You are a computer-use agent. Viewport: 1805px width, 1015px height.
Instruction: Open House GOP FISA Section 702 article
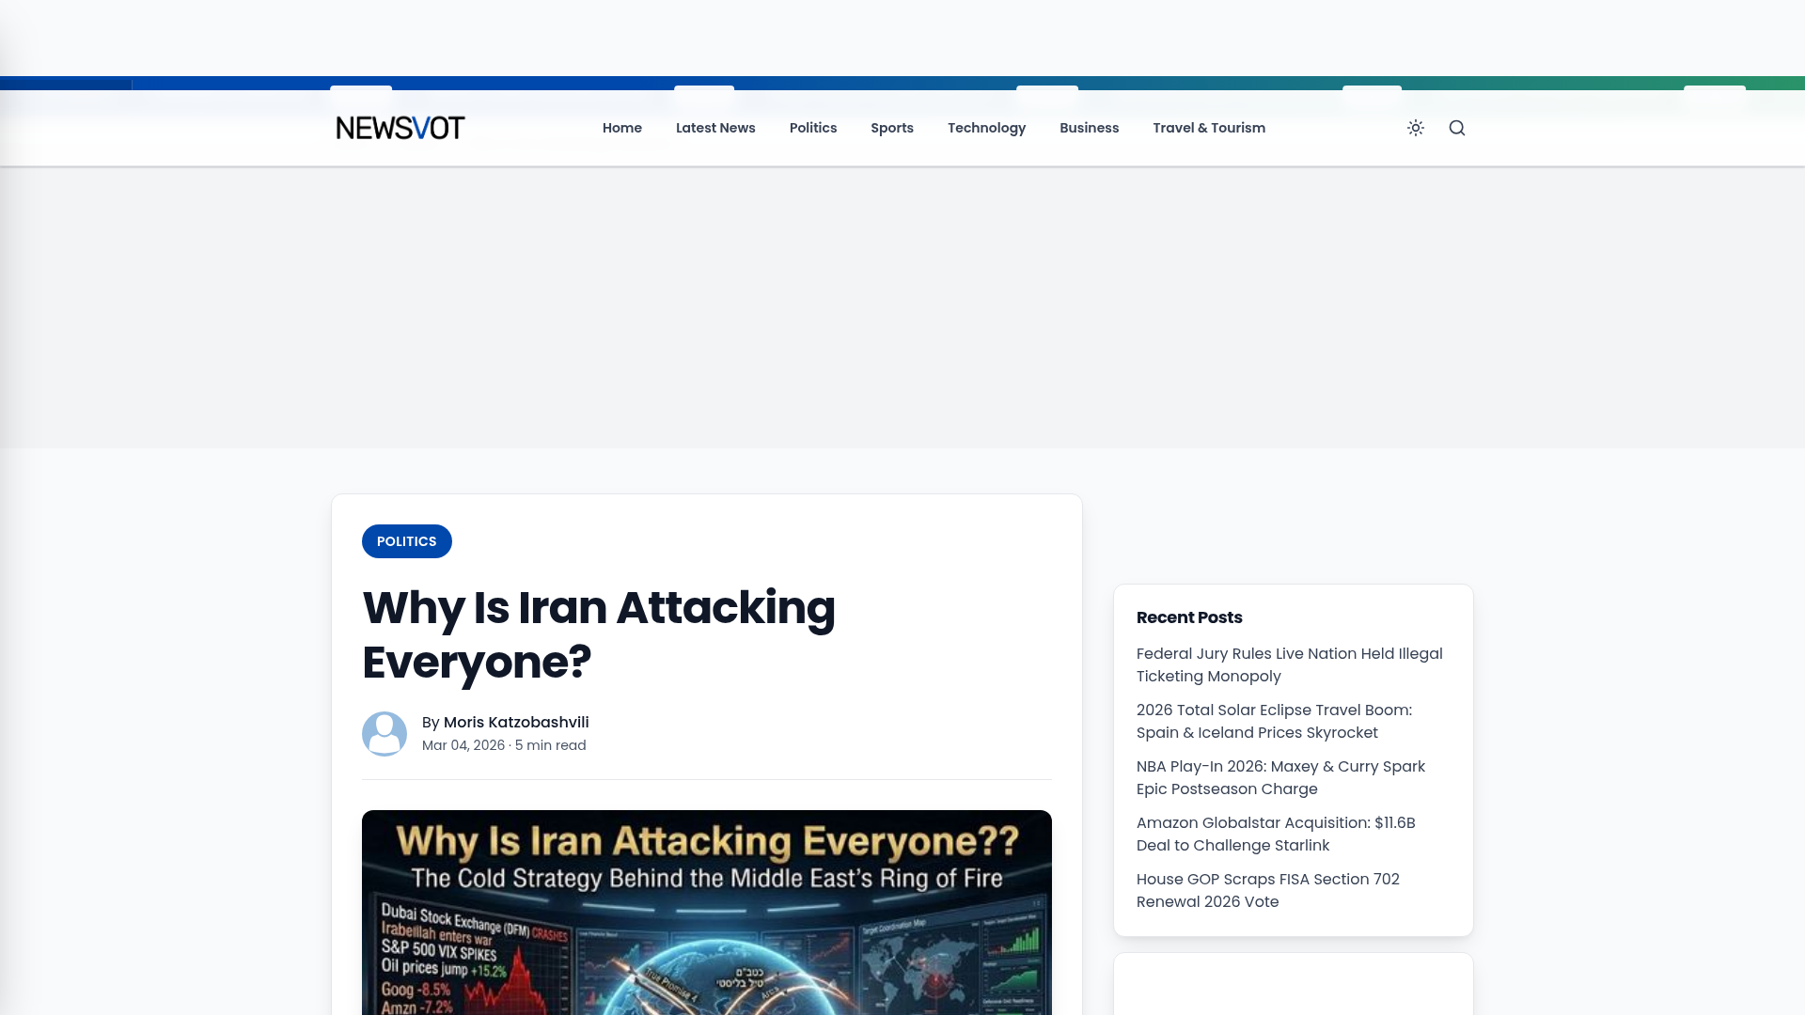point(1267,890)
